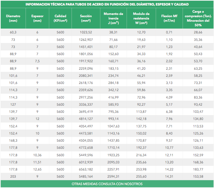Click the 'Otras medidas consulta con nosotros' footer
Viewport: 214px width, 188px height.
(107, 184)
